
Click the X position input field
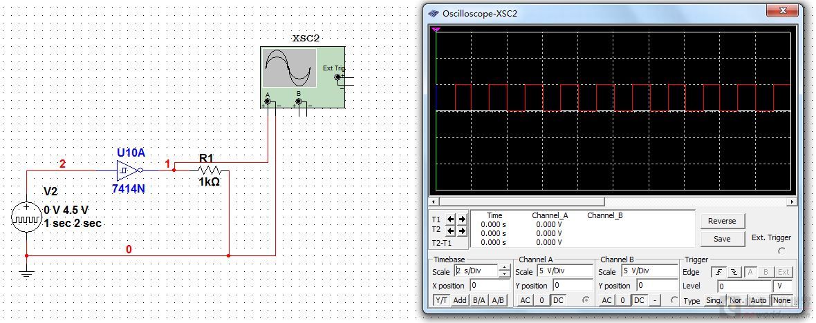[x=490, y=285]
